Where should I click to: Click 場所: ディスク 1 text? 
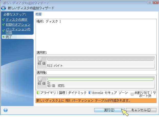[x=49, y=21]
